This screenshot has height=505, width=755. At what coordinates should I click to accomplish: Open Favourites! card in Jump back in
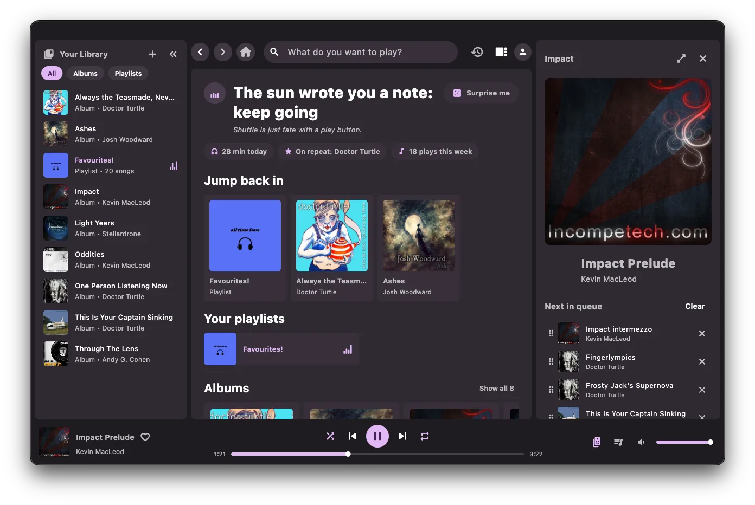pos(245,248)
